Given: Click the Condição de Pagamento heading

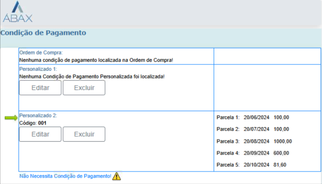Looking at the screenshot, I should point(43,33).
